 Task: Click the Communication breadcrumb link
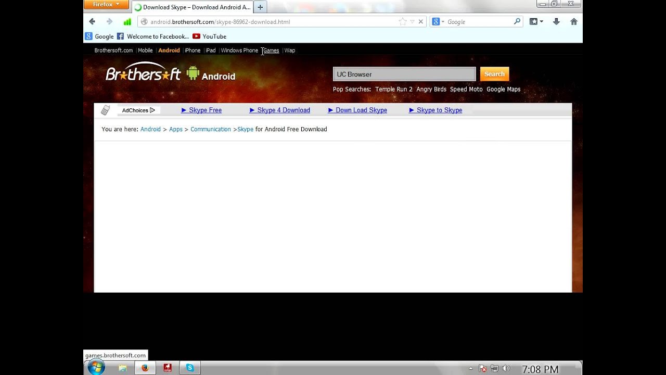coord(211,129)
